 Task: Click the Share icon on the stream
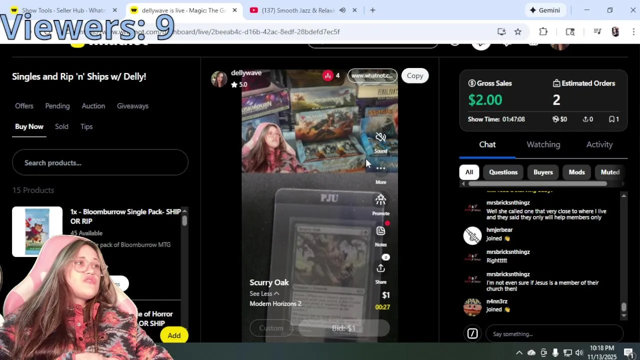tap(380, 268)
